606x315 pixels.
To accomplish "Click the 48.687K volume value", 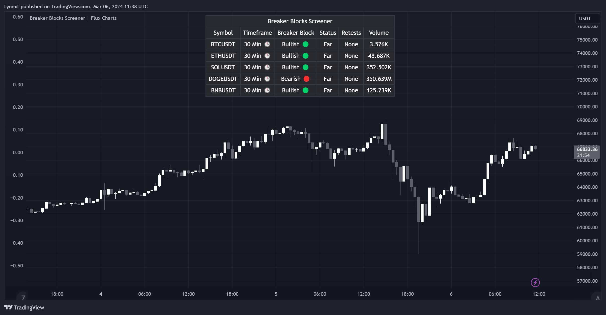I will [x=379, y=56].
